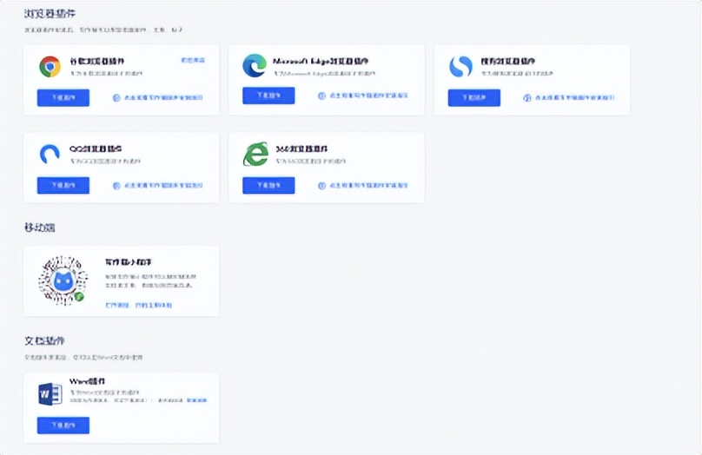This screenshot has height=455, width=702.
Task: Click the Sogou plugin card title
Action: [508, 61]
